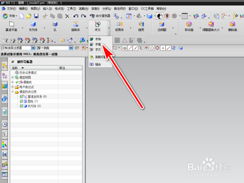Image resolution: width=244 pixels, height=183 pixels.
Task: Click the New file icon
Action: coord(21,16)
